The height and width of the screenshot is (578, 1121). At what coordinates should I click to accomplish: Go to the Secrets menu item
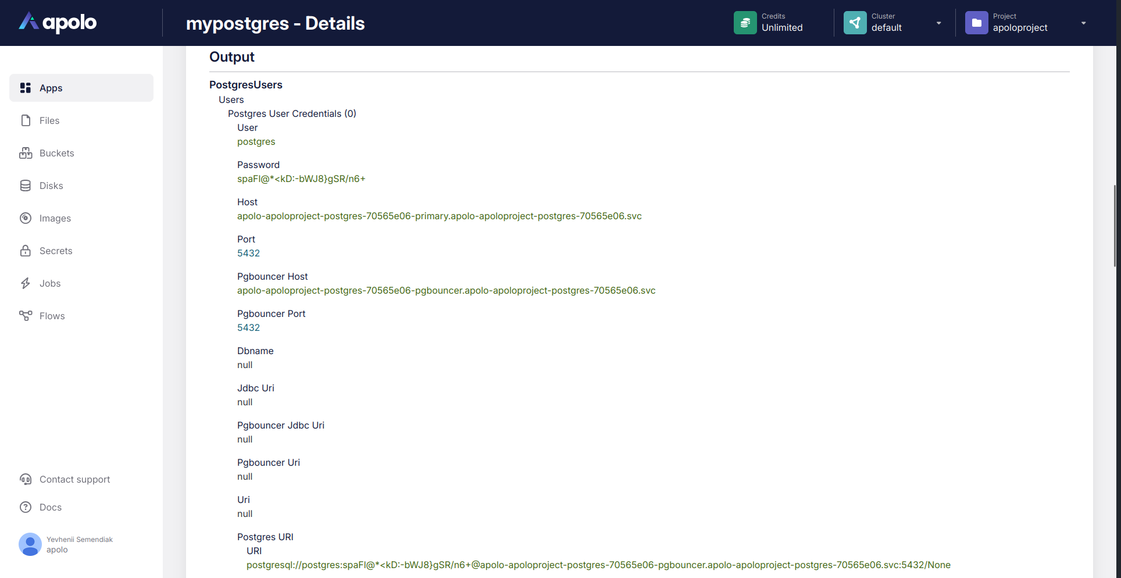pyautogui.click(x=56, y=251)
